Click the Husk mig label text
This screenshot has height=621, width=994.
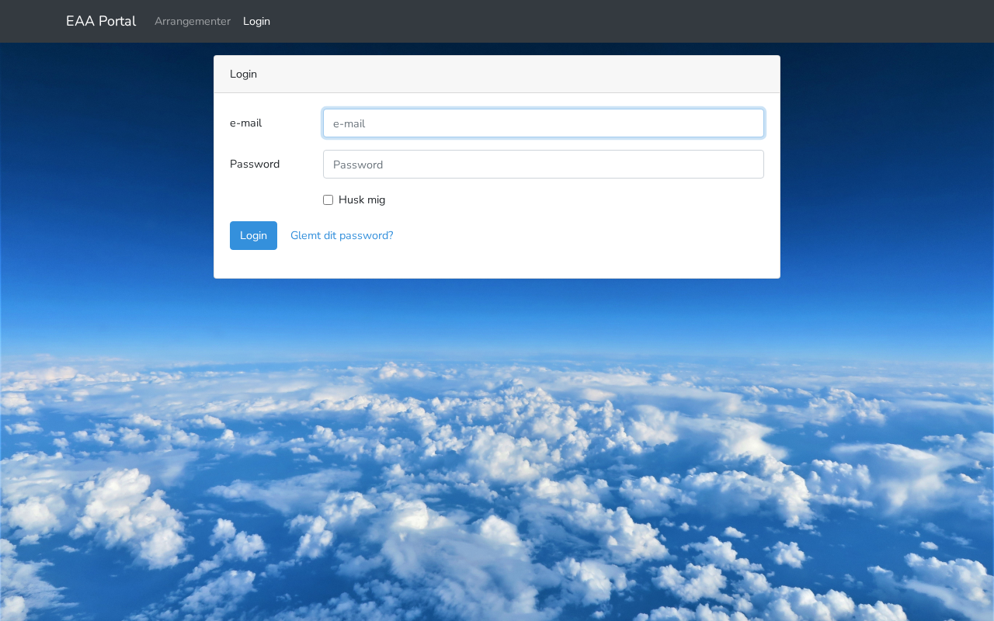(x=362, y=200)
